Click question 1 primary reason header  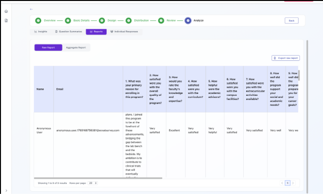click(135, 89)
